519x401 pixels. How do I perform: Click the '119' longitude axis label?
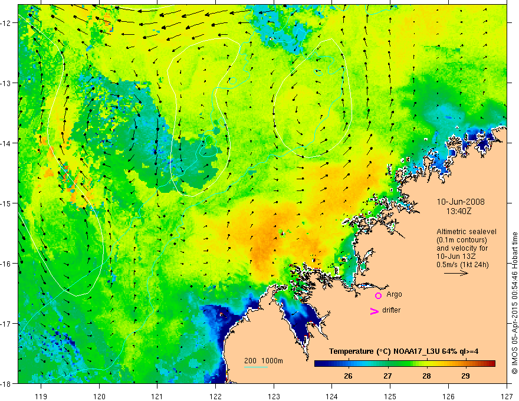click(41, 396)
